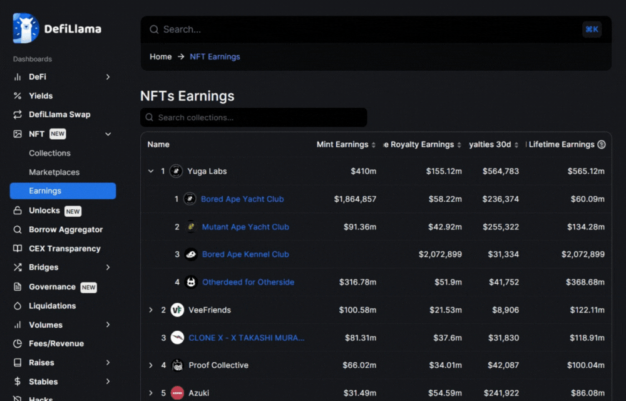Click NFT Earnings breadcrumb link
This screenshot has height=401, width=626.
coord(215,57)
